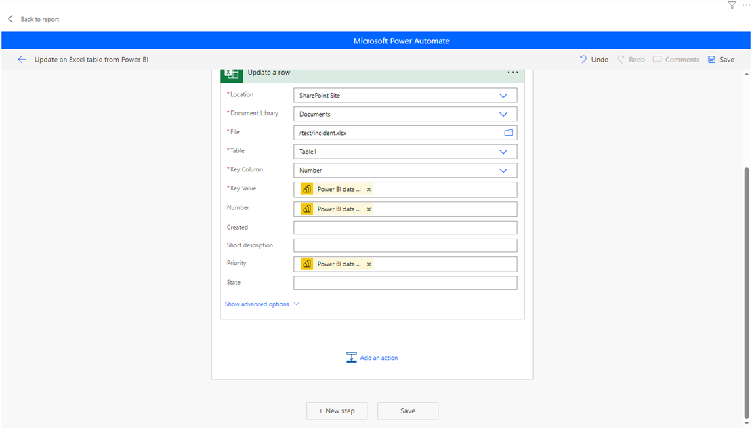The height and width of the screenshot is (431, 752).
Task: Click the Undo toolbar button
Action: [593, 60]
